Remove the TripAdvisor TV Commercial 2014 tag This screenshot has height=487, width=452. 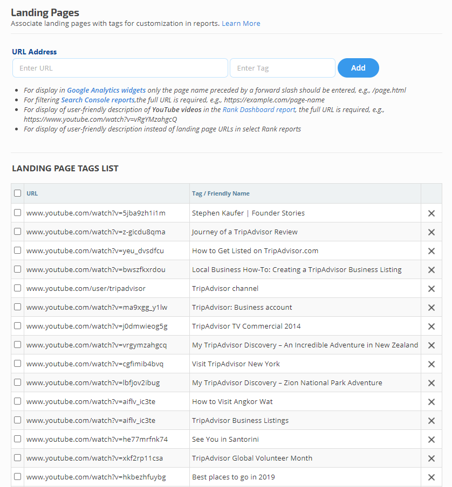(432, 326)
